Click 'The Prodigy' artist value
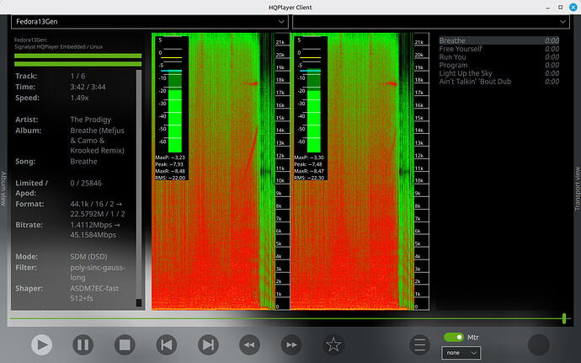The height and width of the screenshot is (363, 581). [x=91, y=120]
